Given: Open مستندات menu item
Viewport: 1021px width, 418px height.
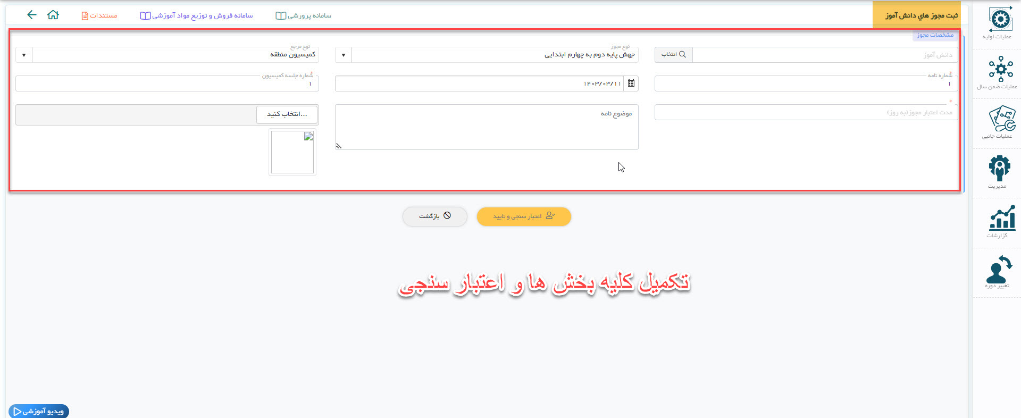Looking at the screenshot, I should click(x=99, y=15).
